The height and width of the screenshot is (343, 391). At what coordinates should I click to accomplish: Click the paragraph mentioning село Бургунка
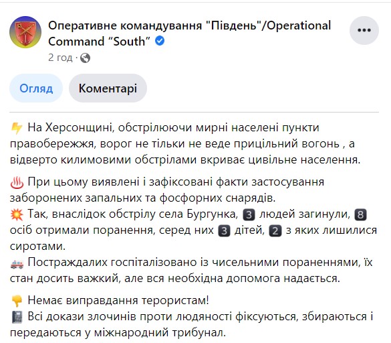(193, 230)
